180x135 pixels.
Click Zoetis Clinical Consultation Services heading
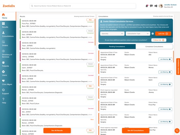click(x=118, y=22)
